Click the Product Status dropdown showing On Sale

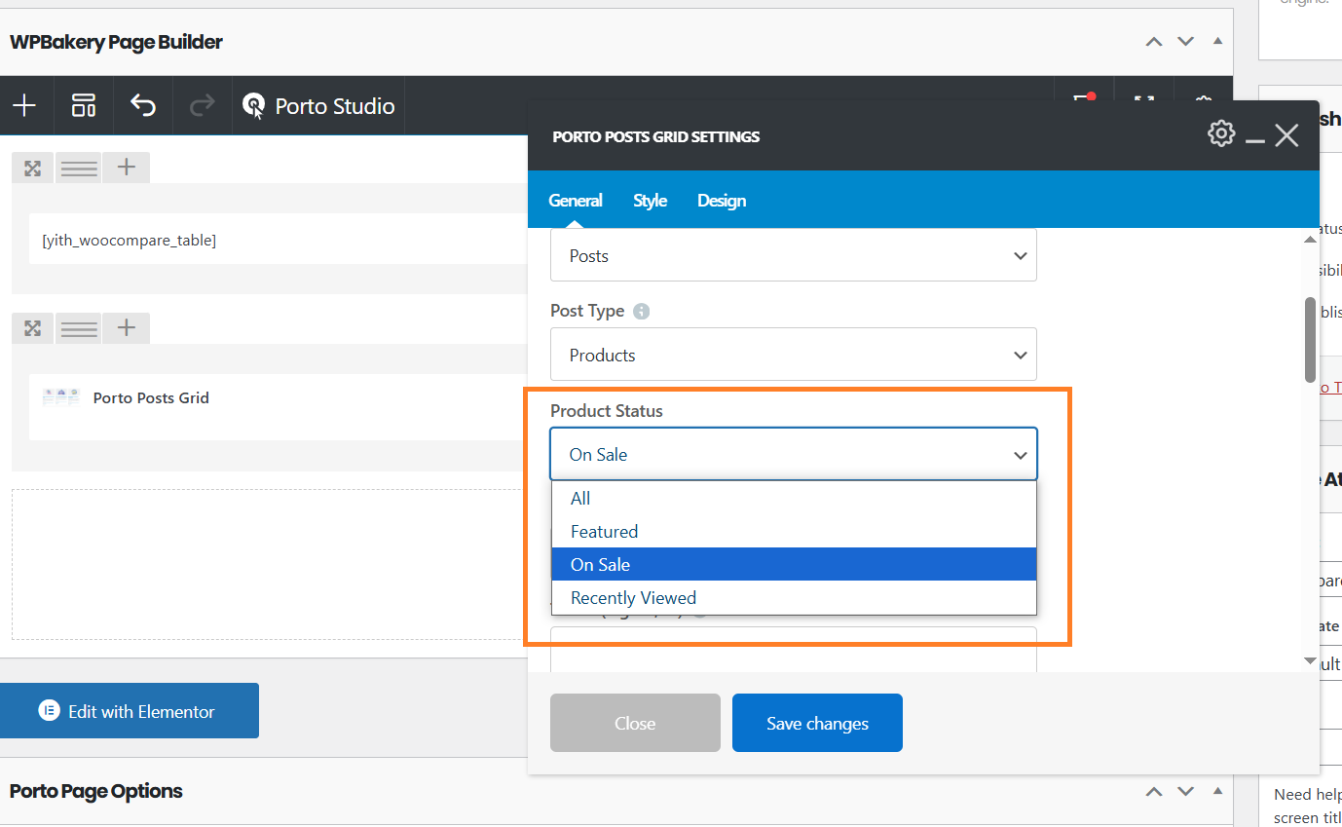[x=794, y=454]
